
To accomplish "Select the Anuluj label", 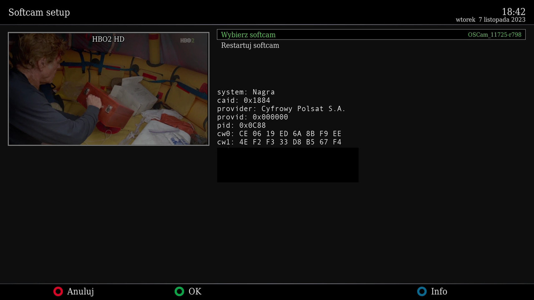I will (81, 291).
